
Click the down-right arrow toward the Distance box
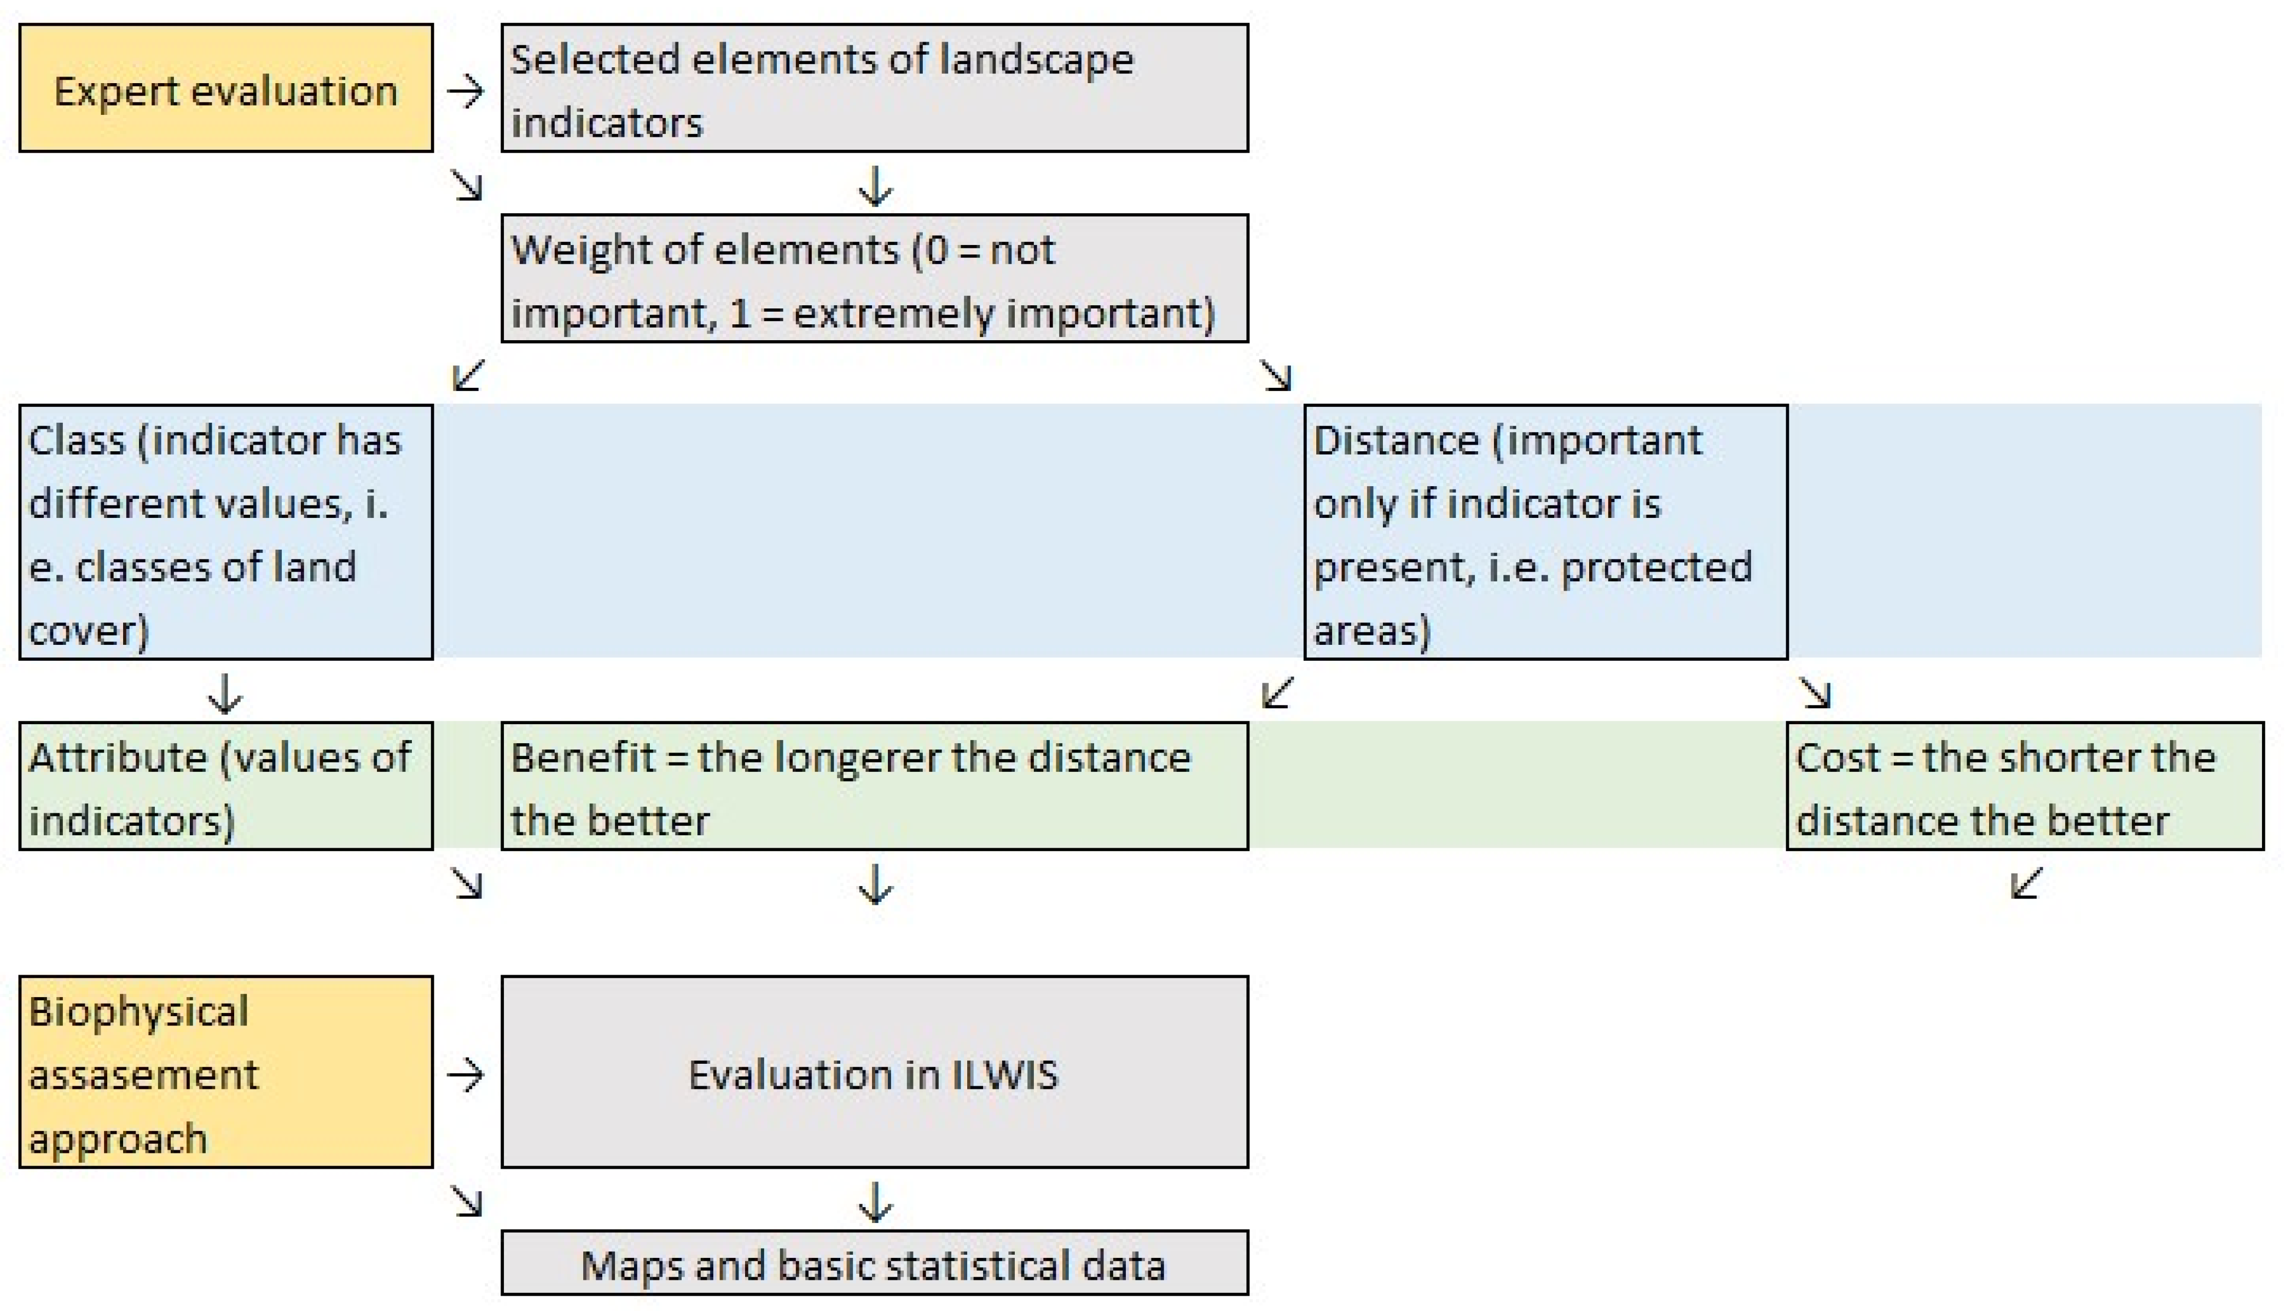click(x=1276, y=375)
